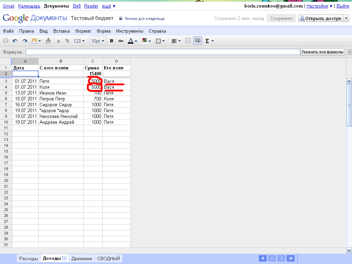Click the paint format brush icon
The width and height of the screenshot is (352, 264).
click(x=48, y=41)
